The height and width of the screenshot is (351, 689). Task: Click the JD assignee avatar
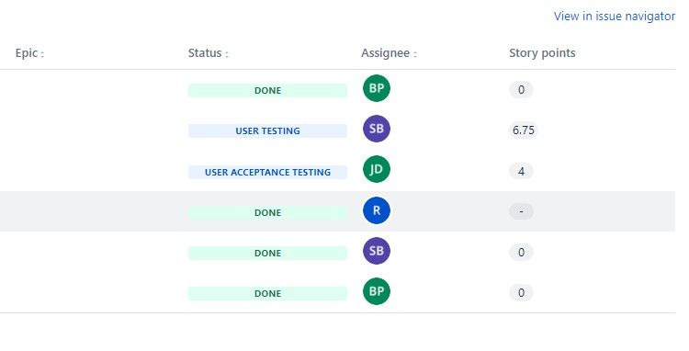[377, 169]
